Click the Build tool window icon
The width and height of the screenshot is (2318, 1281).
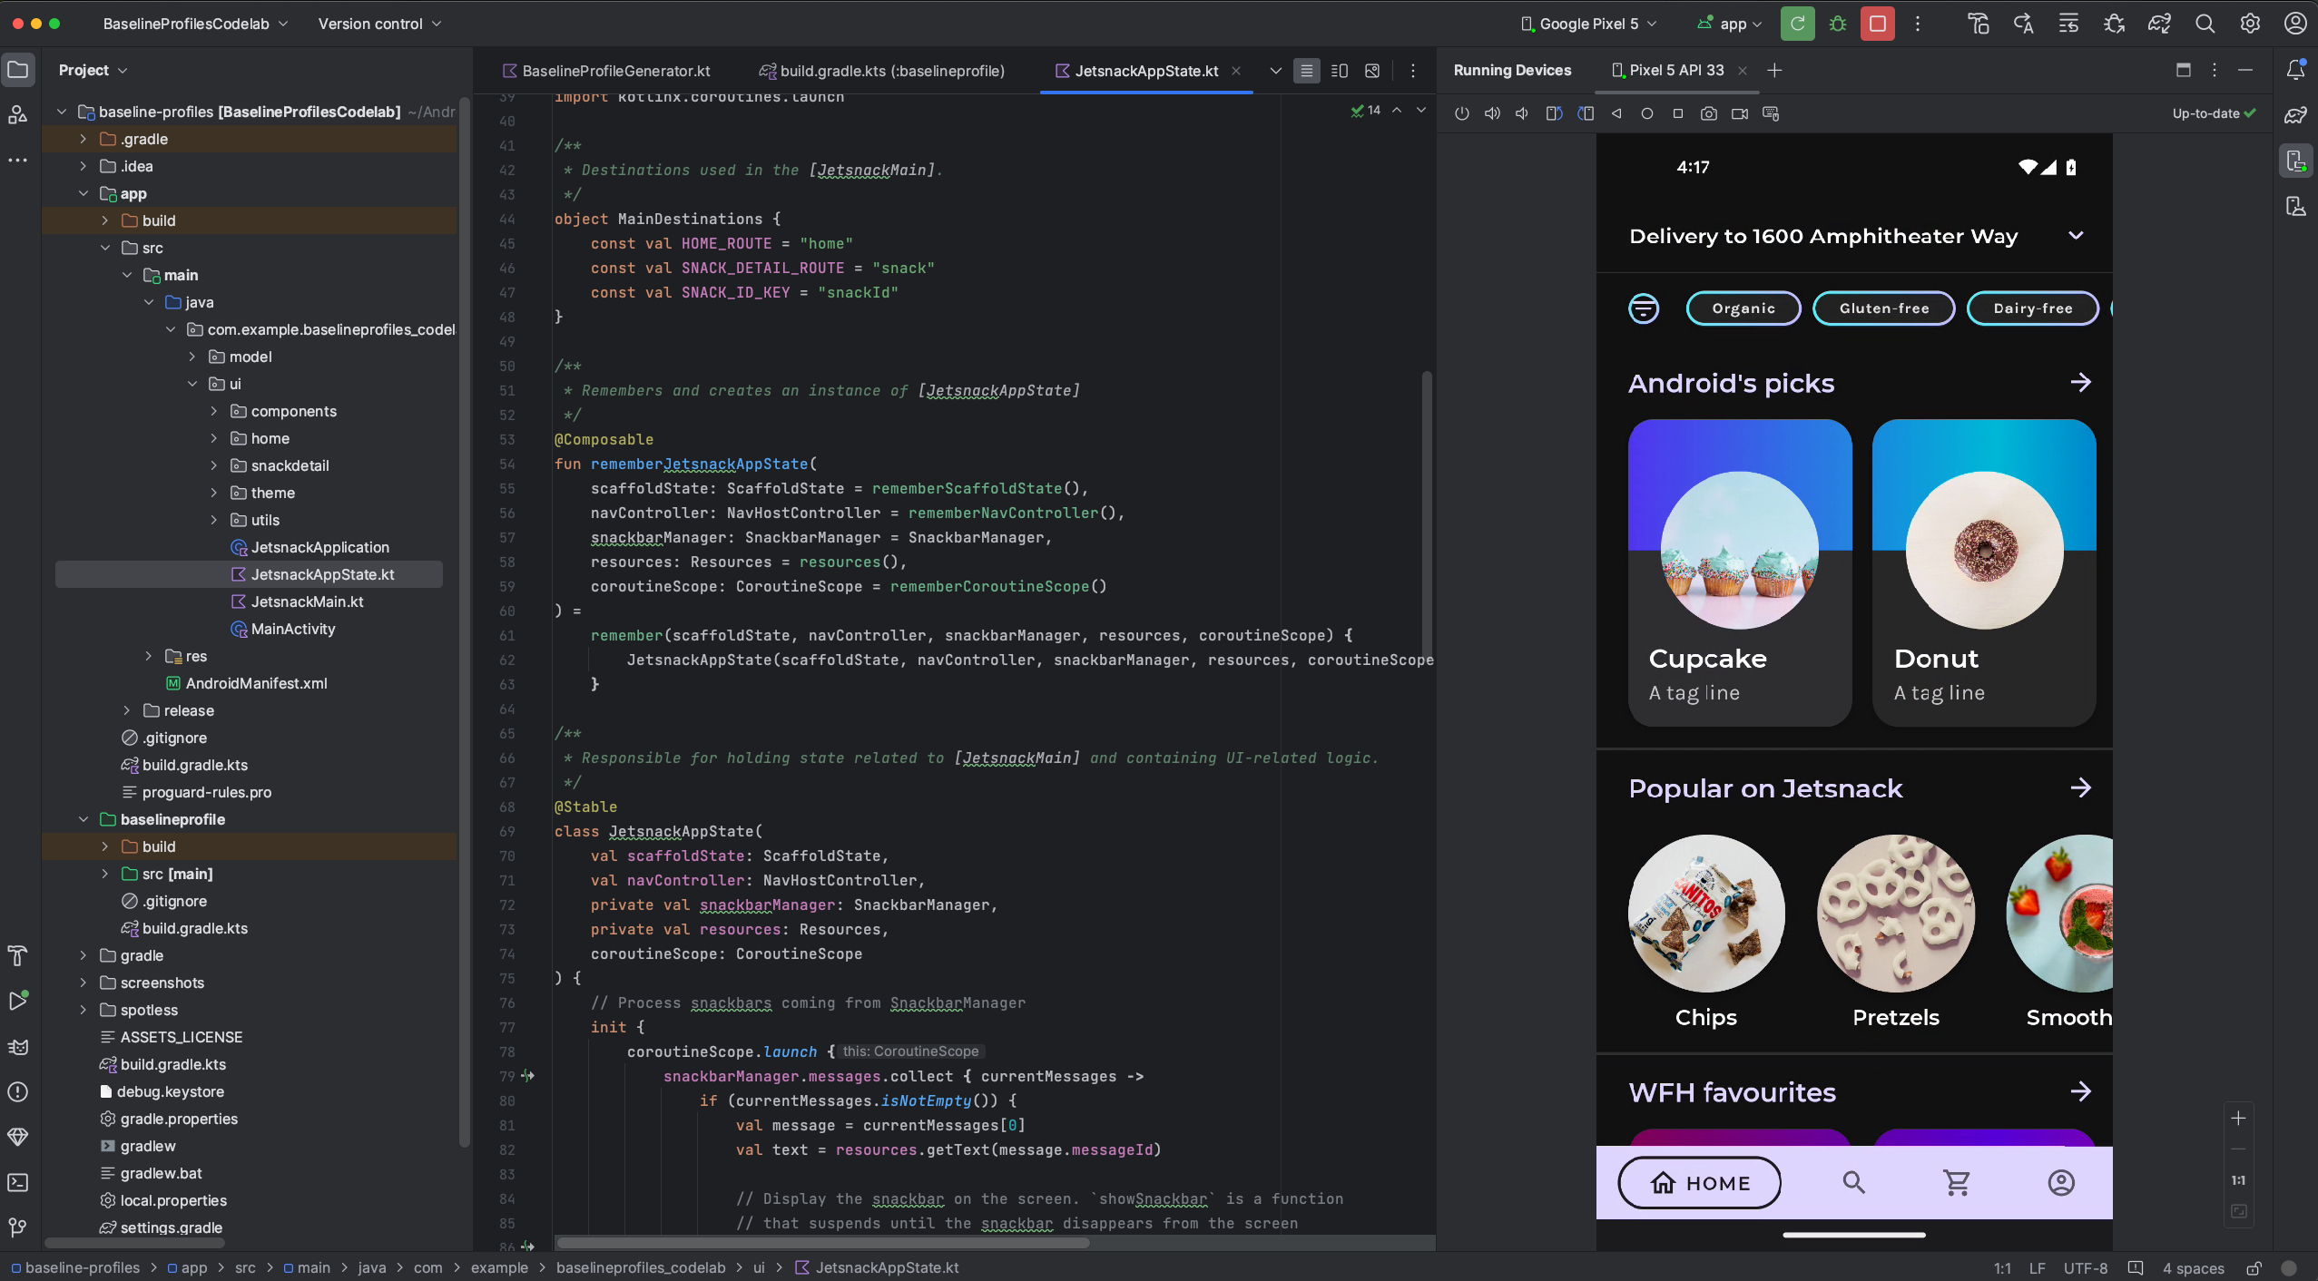[x=19, y=954]
